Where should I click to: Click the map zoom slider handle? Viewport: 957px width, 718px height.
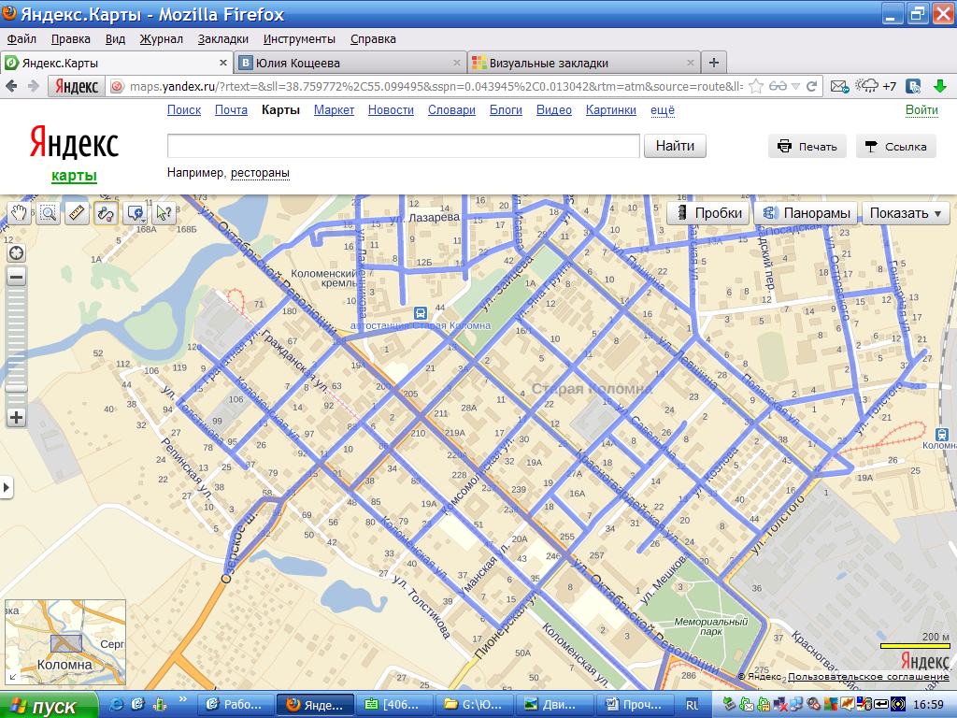17,388
